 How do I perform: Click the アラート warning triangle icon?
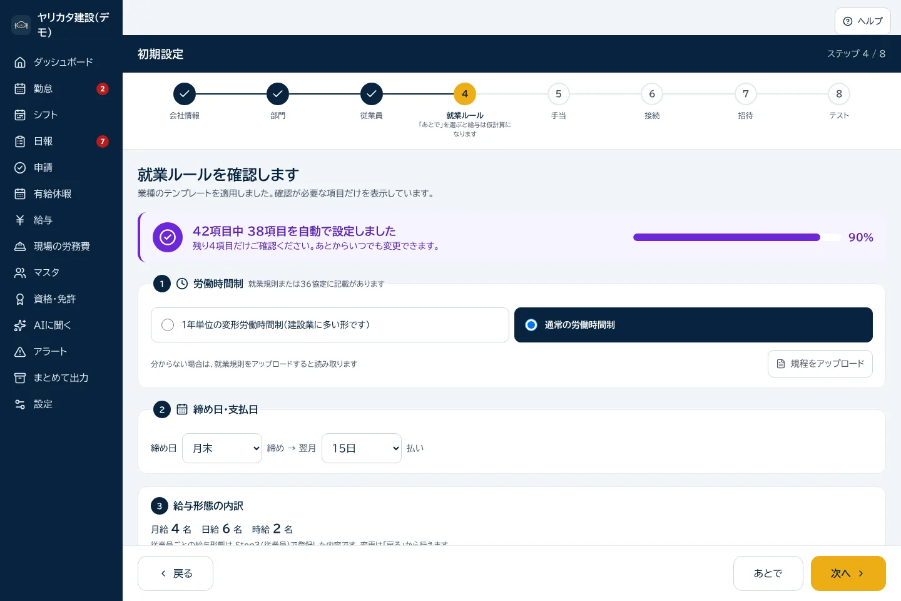coord(20,351)
